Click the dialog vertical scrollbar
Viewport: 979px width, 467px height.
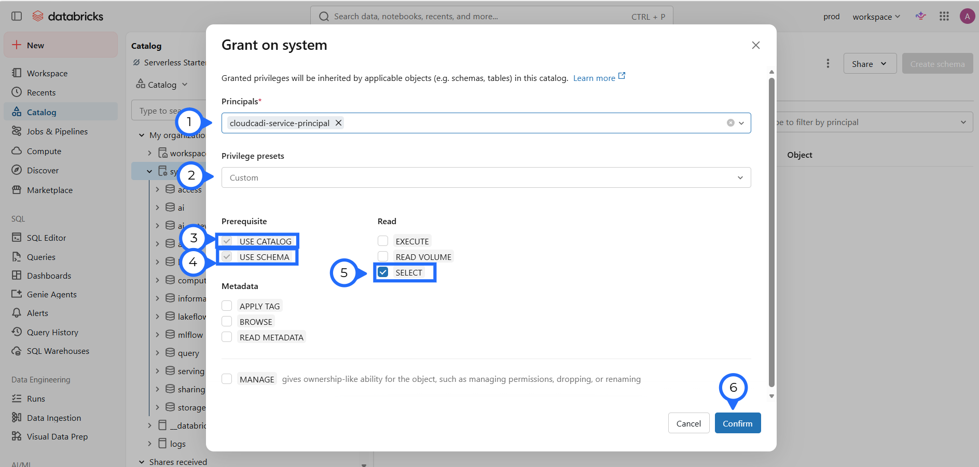coord(771,232)
